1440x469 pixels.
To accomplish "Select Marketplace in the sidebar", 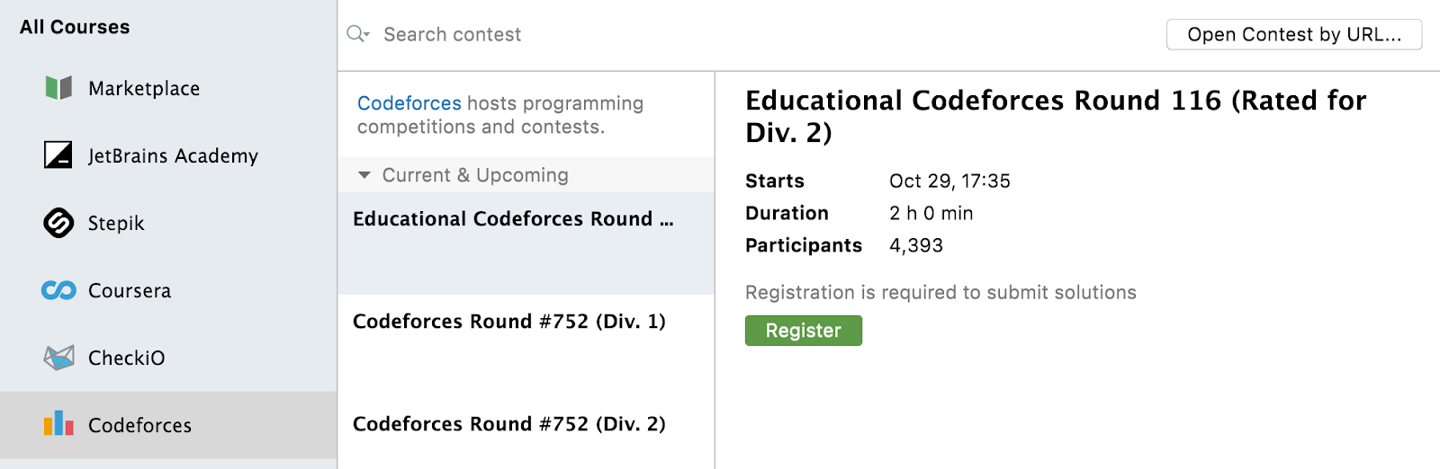I will pos(144,89).
